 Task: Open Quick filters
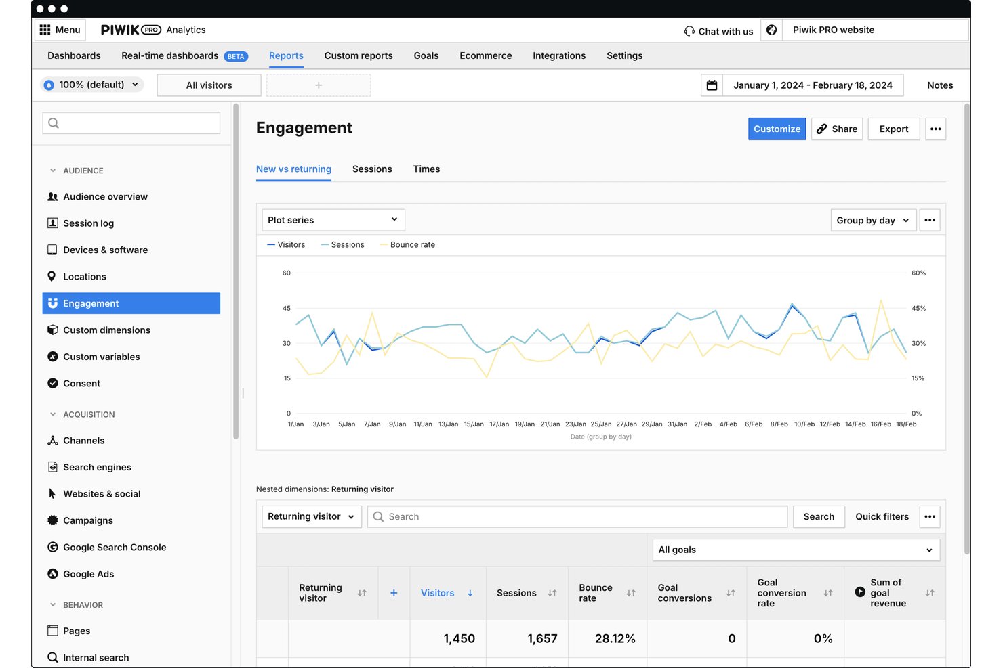pyautogui.click(x=882, y=516)
